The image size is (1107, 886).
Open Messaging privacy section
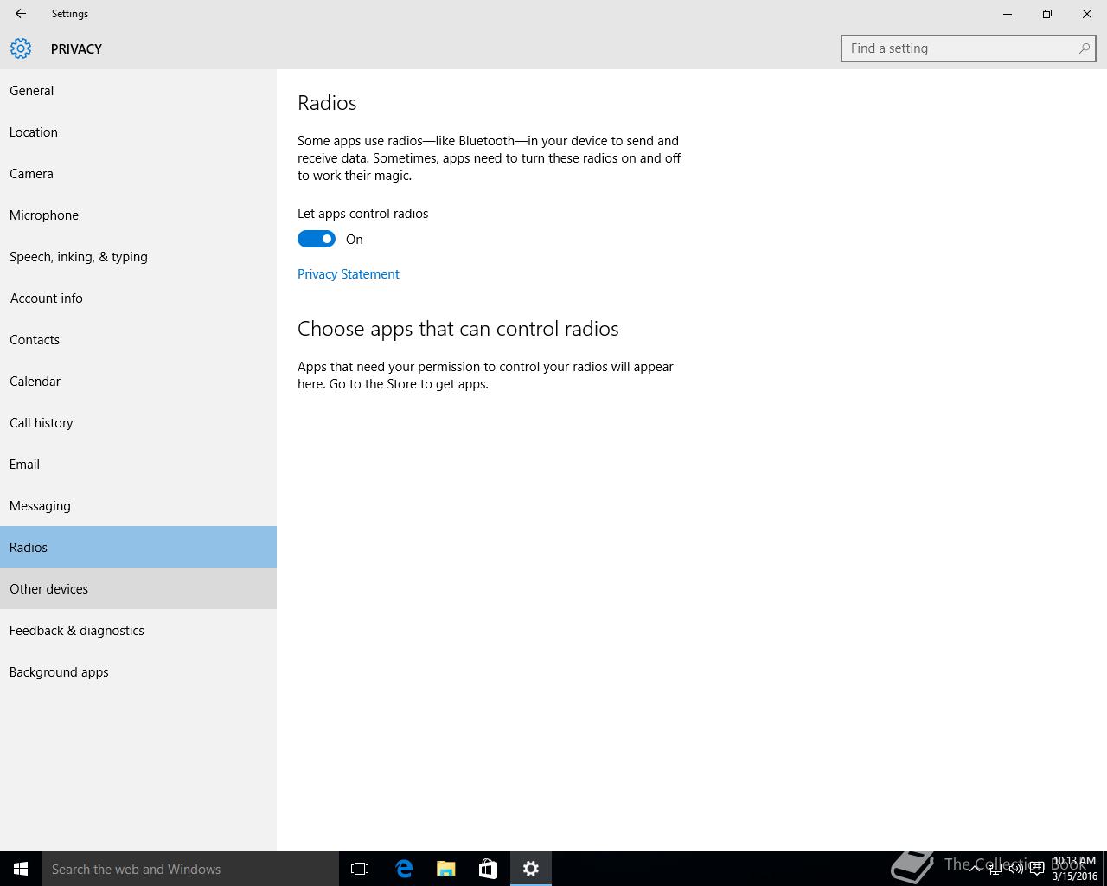coord(138,505)
